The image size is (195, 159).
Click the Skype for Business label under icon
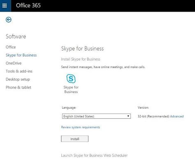(x=71, y=89)
